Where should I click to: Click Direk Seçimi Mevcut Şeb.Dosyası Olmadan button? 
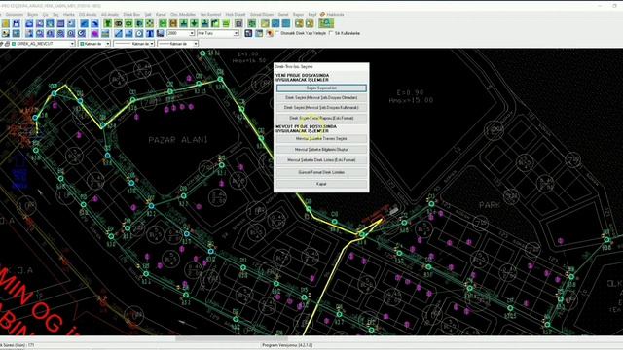321,97
